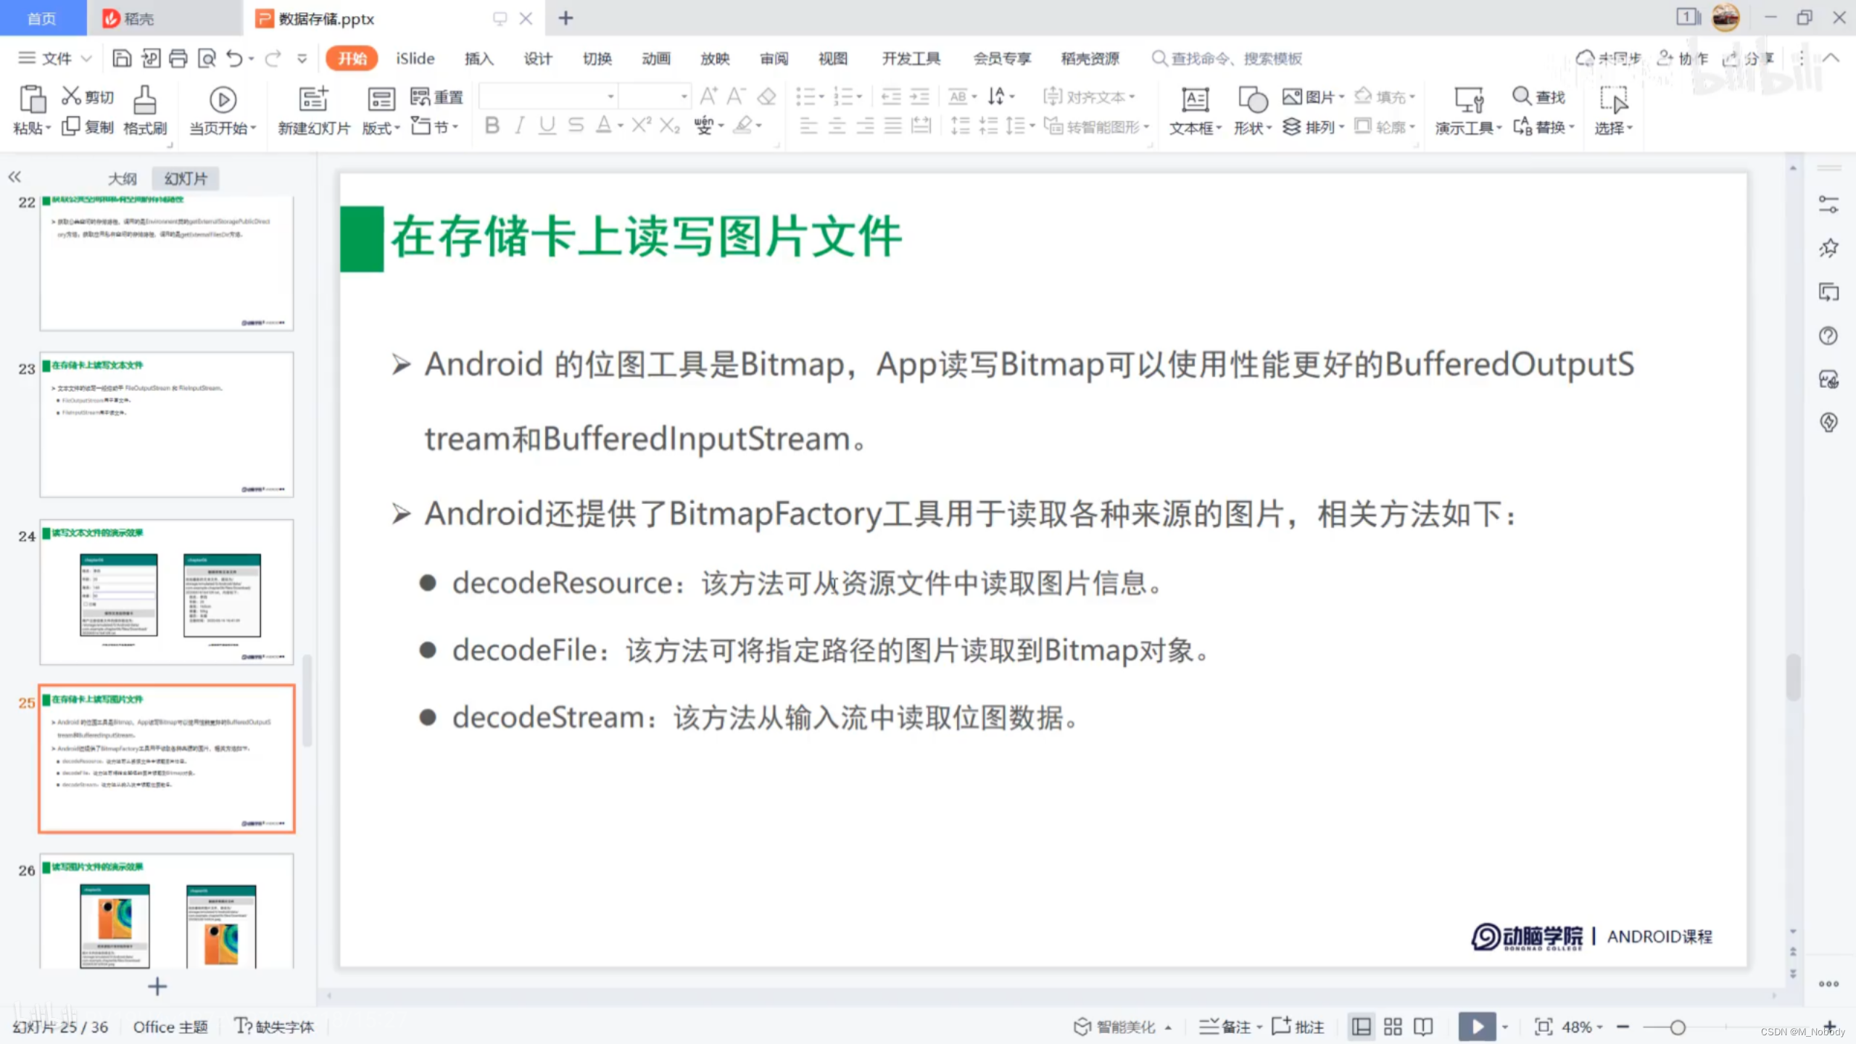Switch to slide sorter grid view
This screenshot has height=1044, width=1856.
point(1392,1027)
